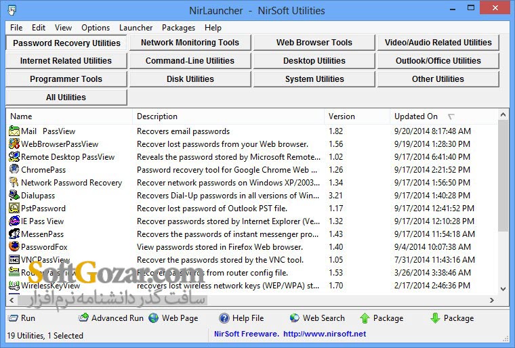Open the Launcher menu
Screen dimensions: 515x348
[x=136, y=28]
